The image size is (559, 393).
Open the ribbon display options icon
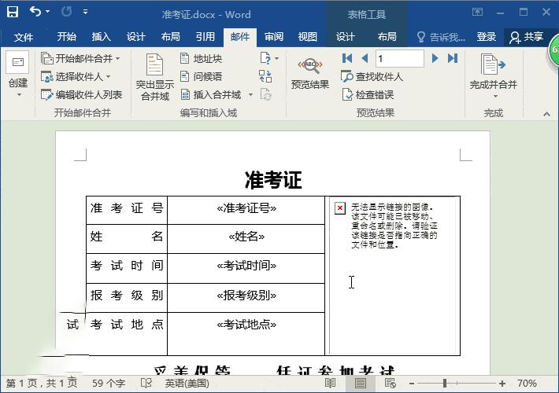pos(477,12)
